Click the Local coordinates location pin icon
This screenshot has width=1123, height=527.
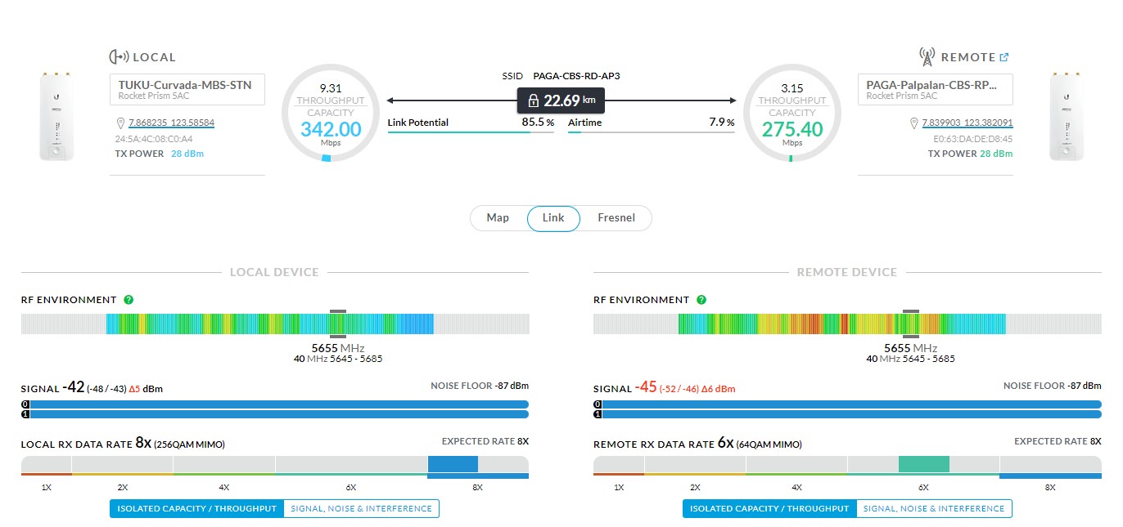point(121,123)
